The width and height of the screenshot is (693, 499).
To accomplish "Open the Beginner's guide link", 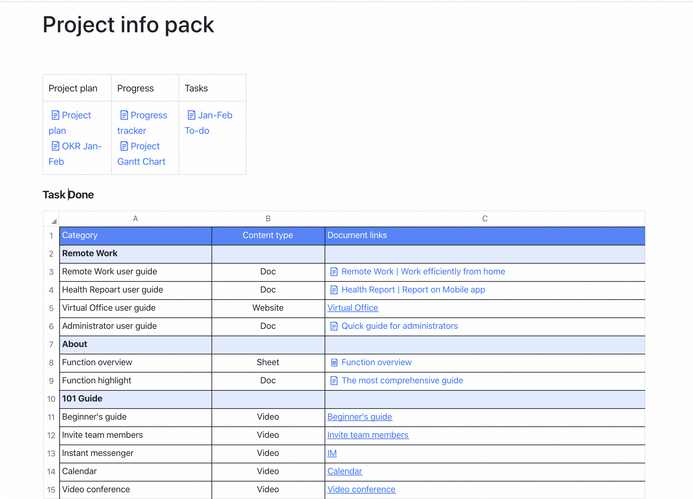I will click(x=360, y=417).
